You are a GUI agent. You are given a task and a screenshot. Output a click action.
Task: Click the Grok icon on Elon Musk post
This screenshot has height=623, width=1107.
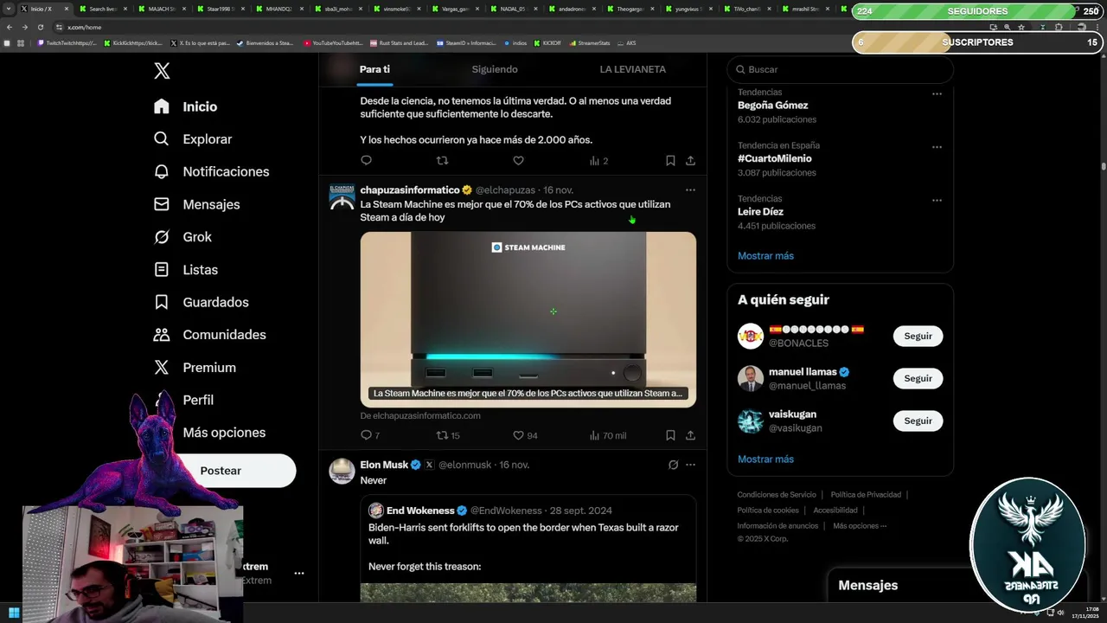tap(673, 465)
